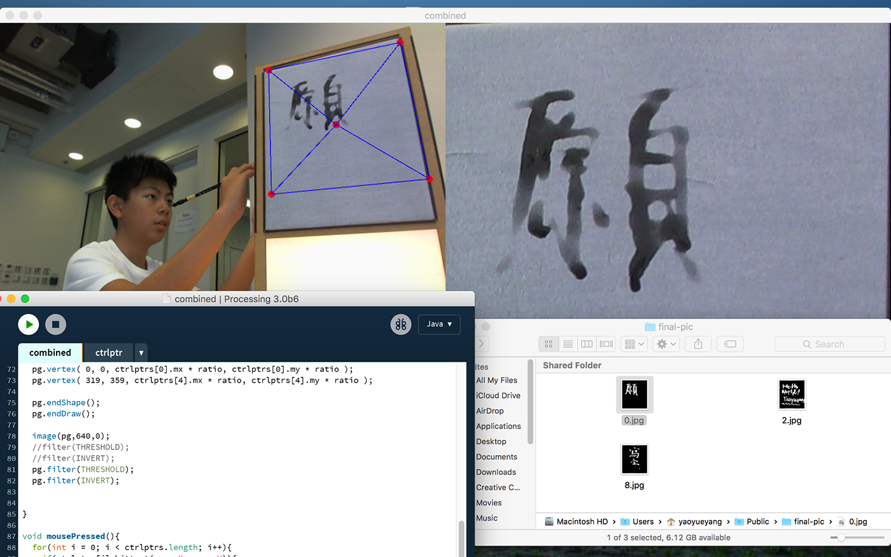The width and height of the screenshot is (891, 557).
Task: Click the "Shared Folder" header in Finder
Action: tap(572, 365)
